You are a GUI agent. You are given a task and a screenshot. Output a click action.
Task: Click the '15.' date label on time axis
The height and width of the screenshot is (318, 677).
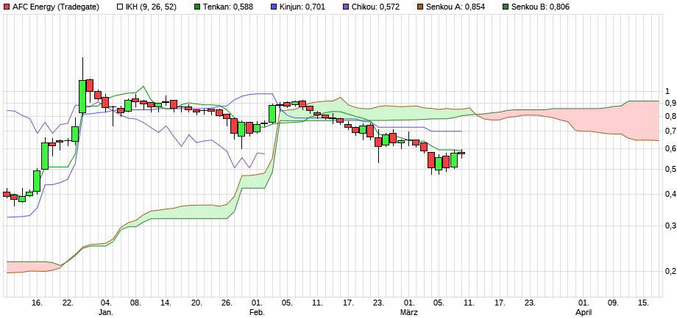point(644,303)
